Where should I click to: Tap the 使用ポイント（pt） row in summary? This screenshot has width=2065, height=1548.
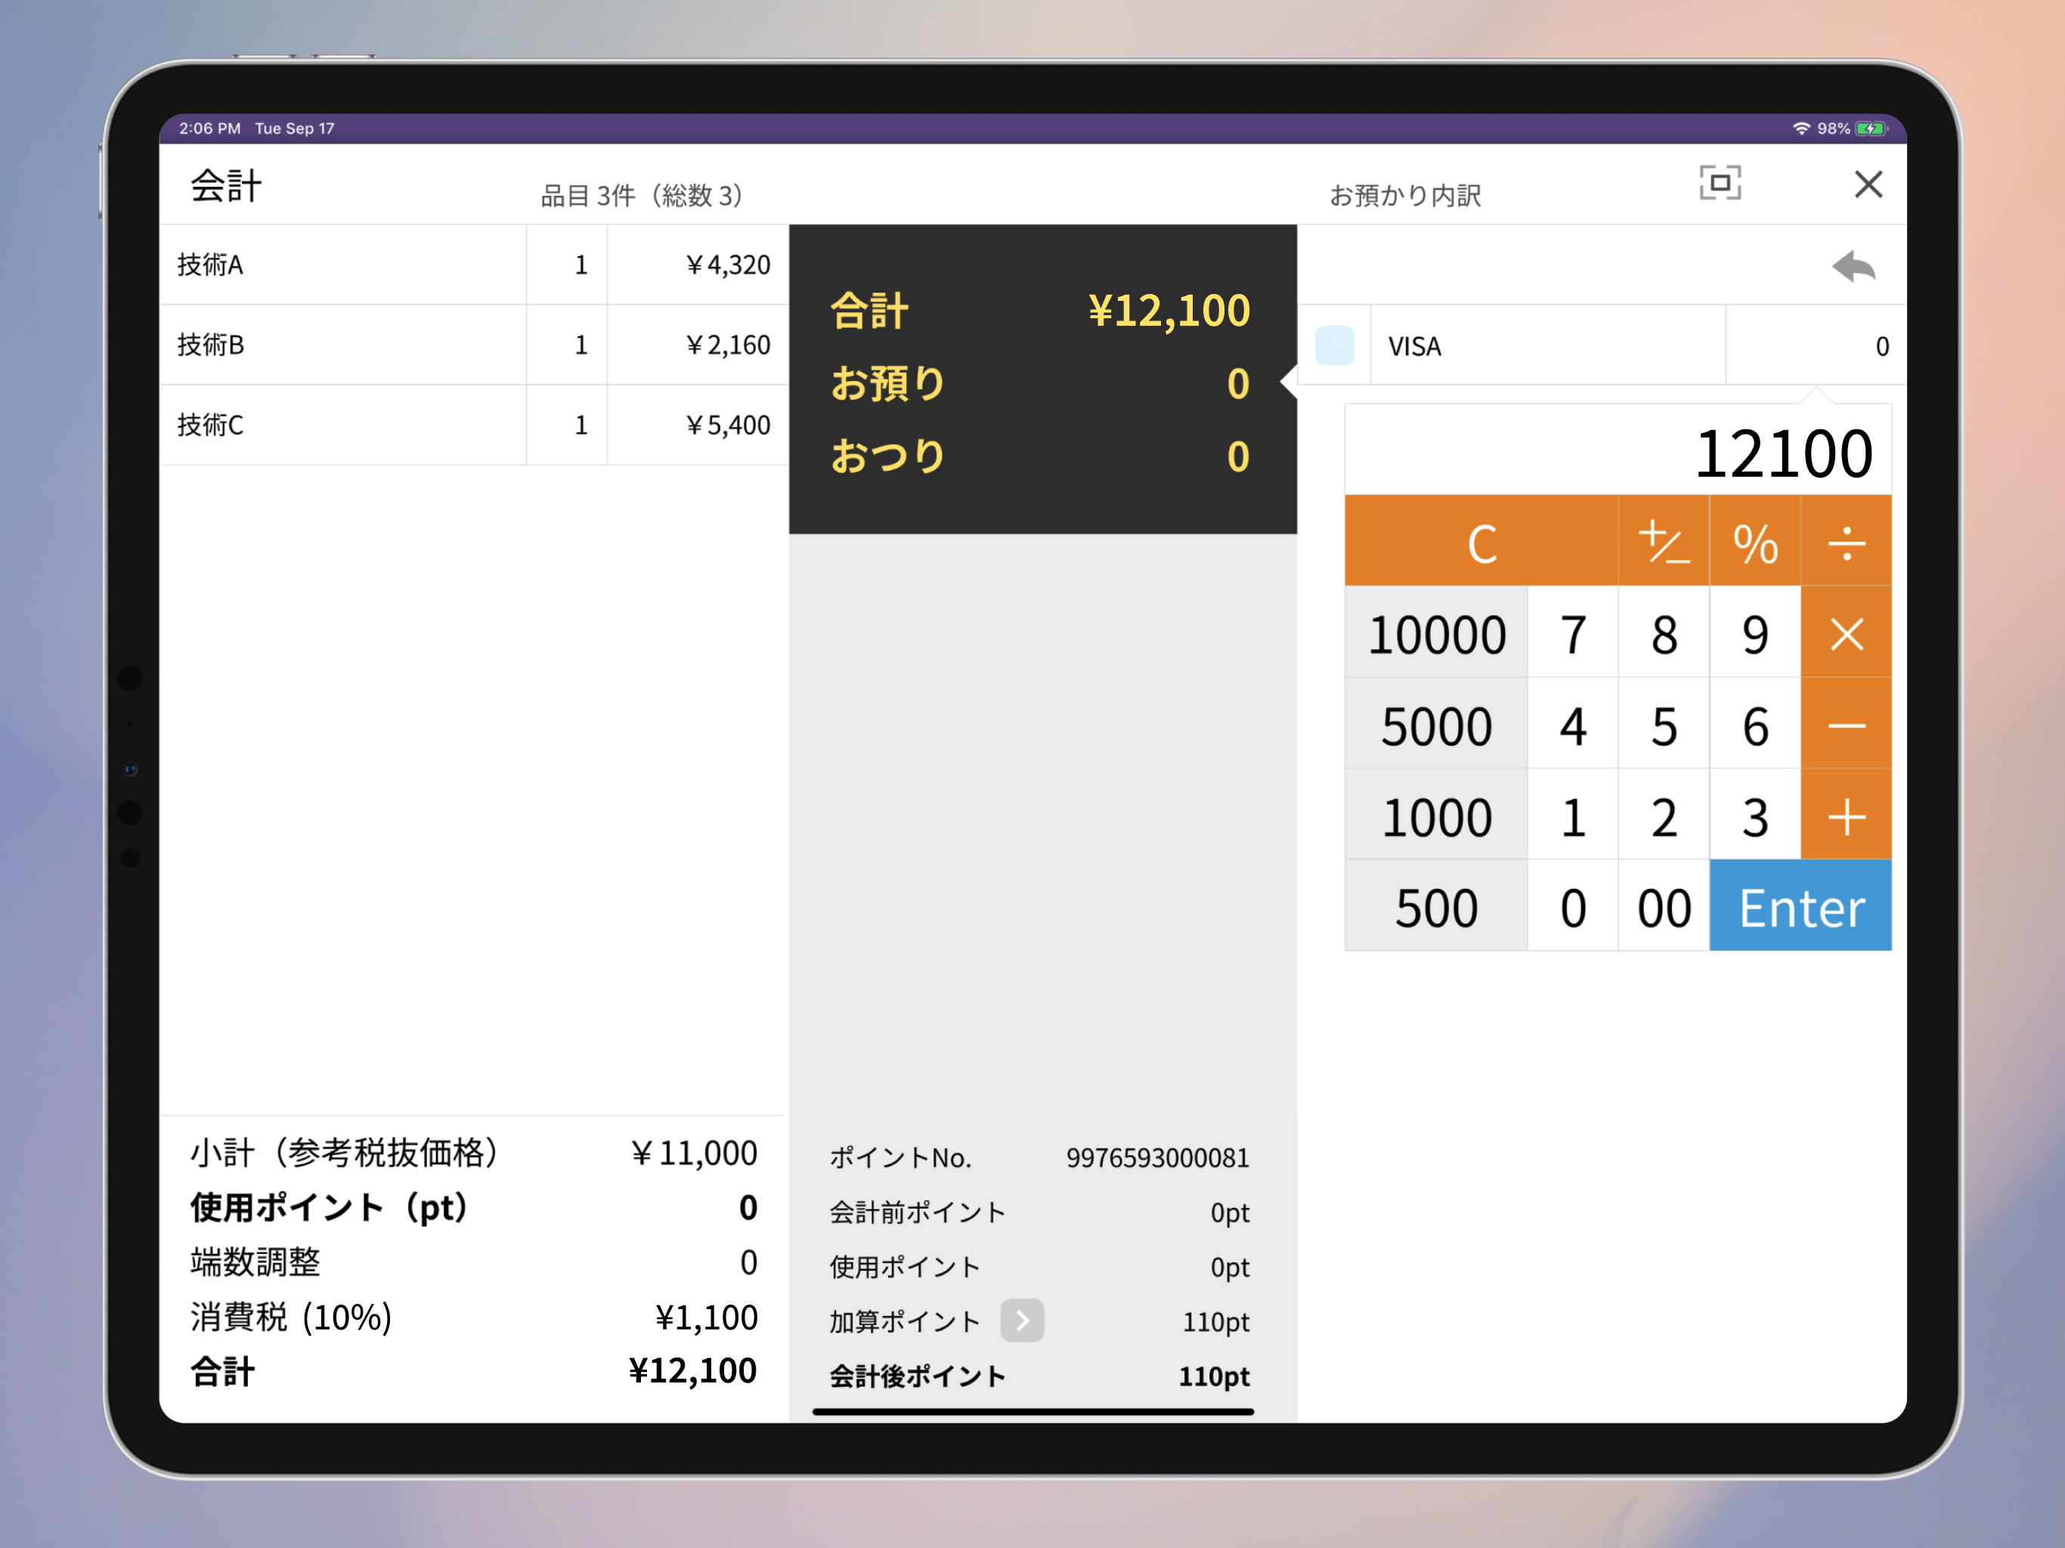[473, 1207]
